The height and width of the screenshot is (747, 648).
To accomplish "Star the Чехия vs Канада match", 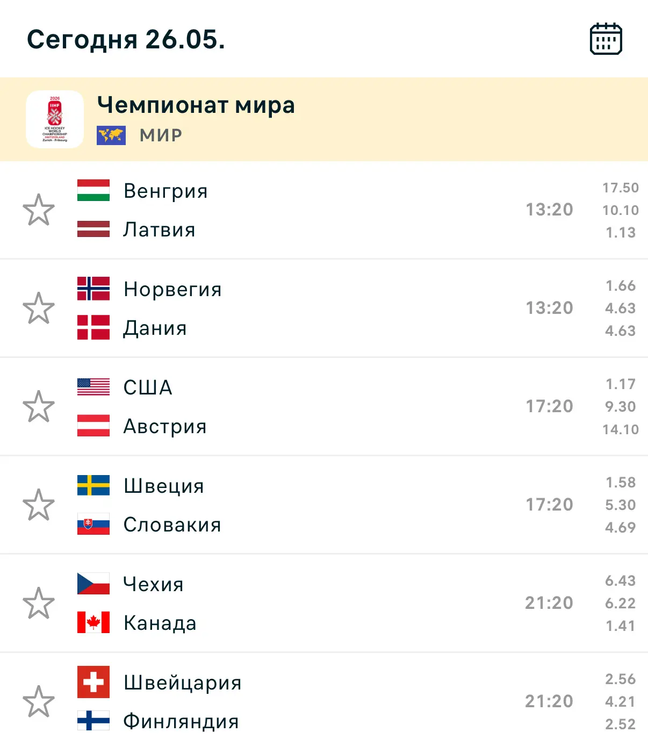I will (39, 603).
